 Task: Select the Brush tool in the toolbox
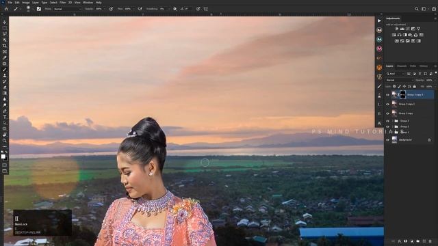[5, 70]
